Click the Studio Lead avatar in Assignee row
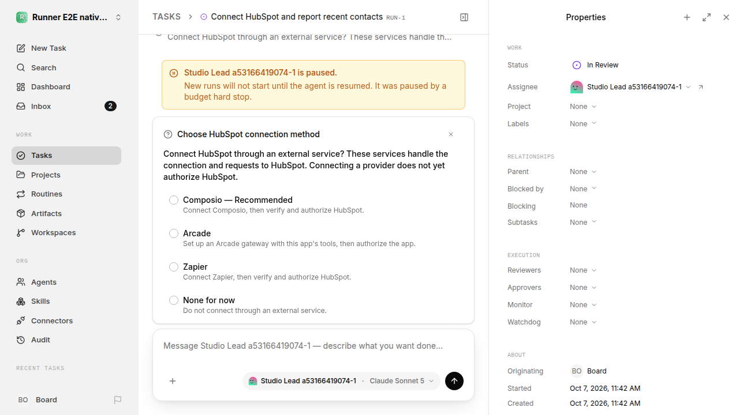 point(576,87)
